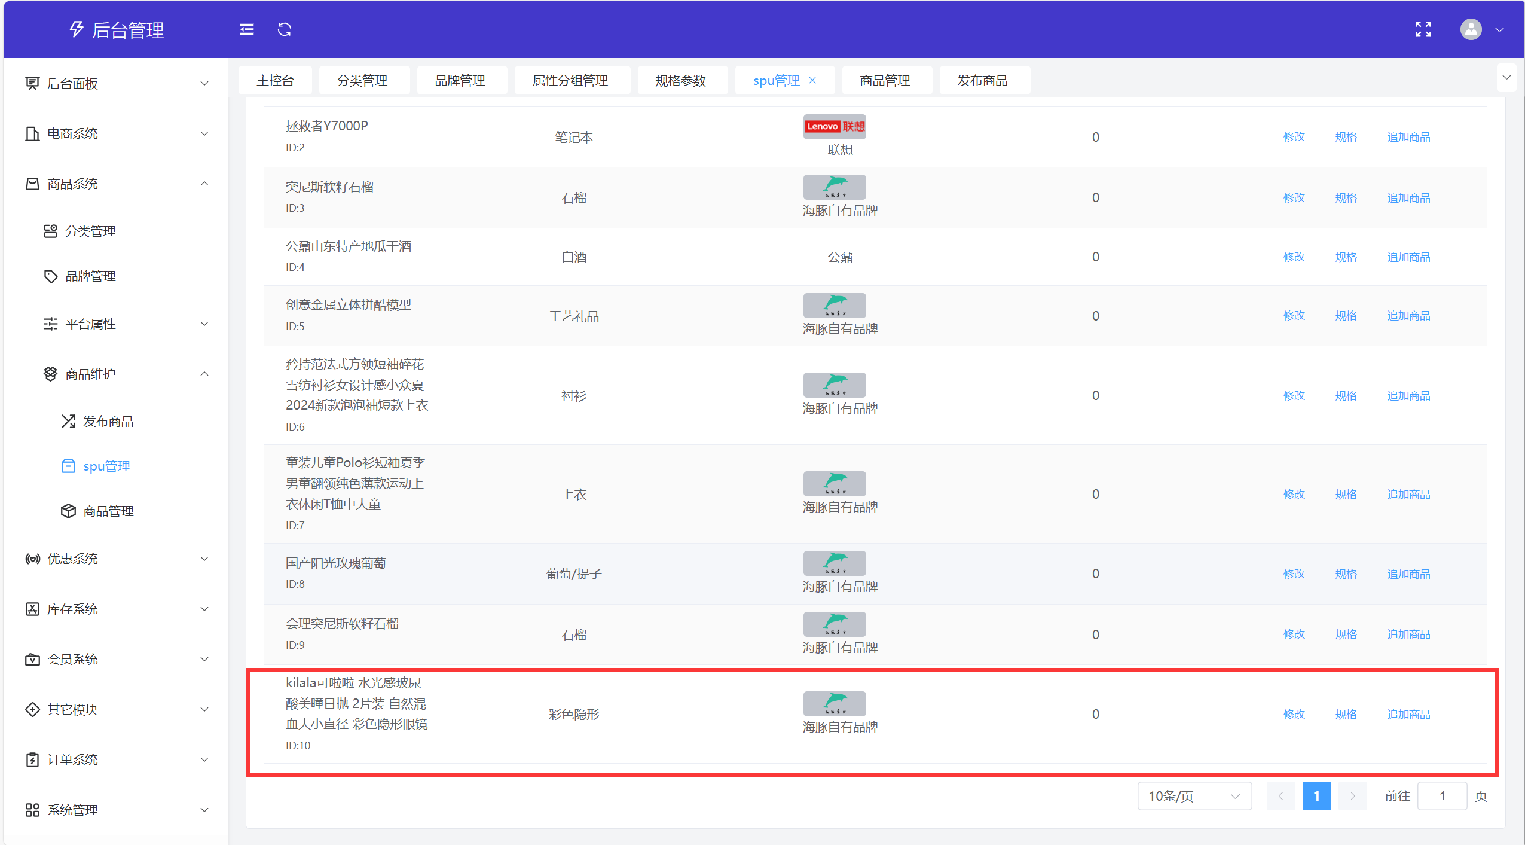Click the 其它模块 diamond icon
Screen dimensions: 1525x845
(32, 709)
